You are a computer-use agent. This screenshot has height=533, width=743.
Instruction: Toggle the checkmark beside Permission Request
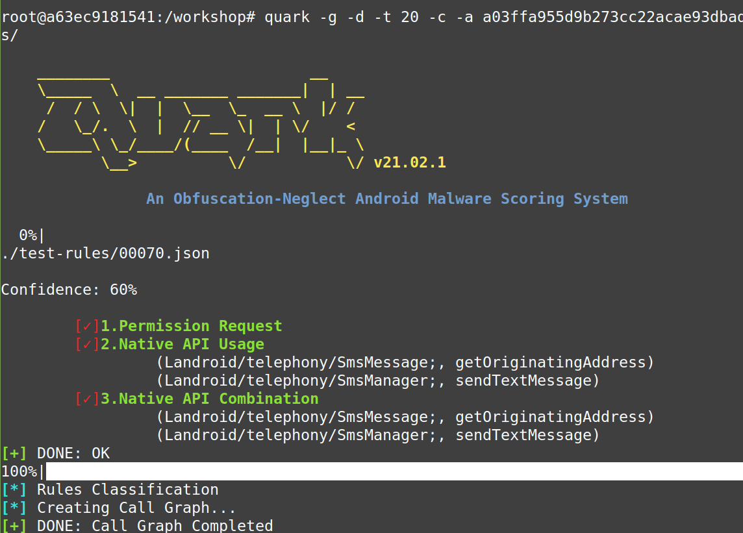87,325
